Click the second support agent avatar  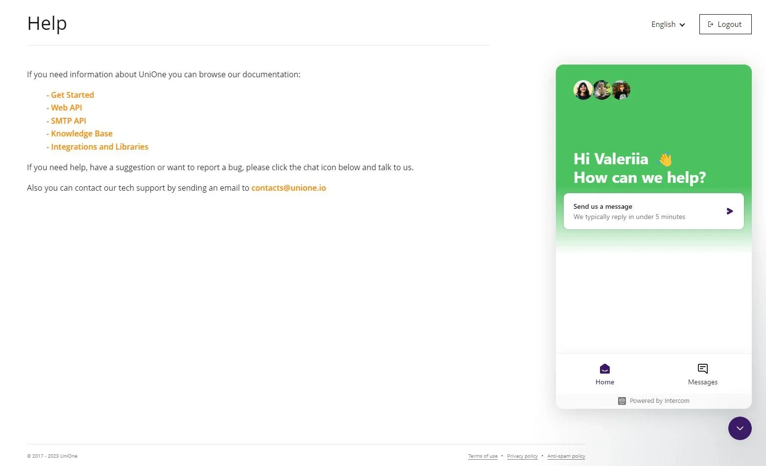point(602,90)
